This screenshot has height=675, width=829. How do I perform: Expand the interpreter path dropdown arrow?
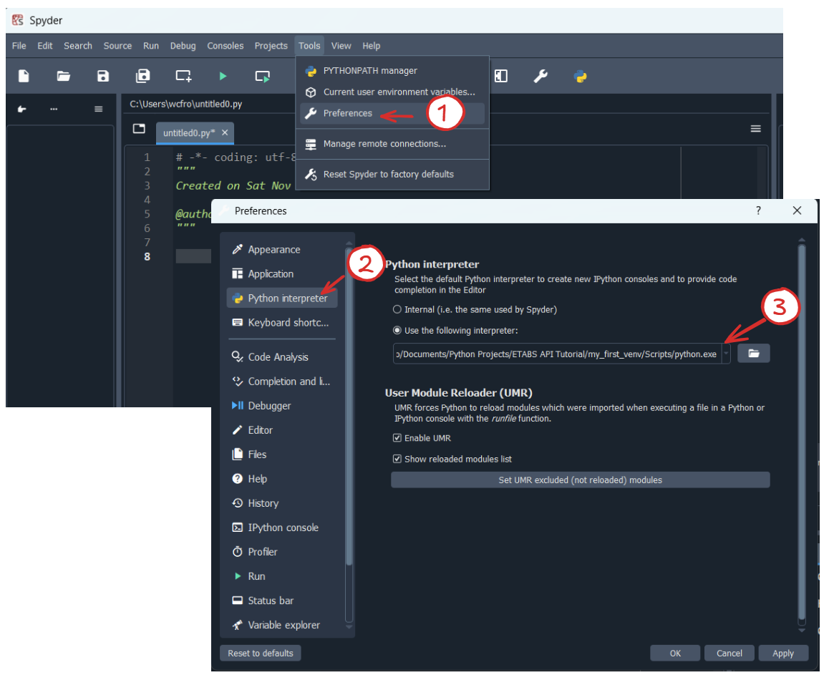[726, 354]
